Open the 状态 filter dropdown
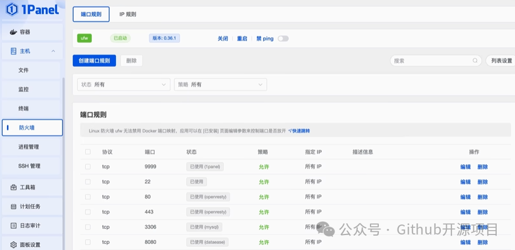Screen dimensions: 515x250 (x=123, y=85)
